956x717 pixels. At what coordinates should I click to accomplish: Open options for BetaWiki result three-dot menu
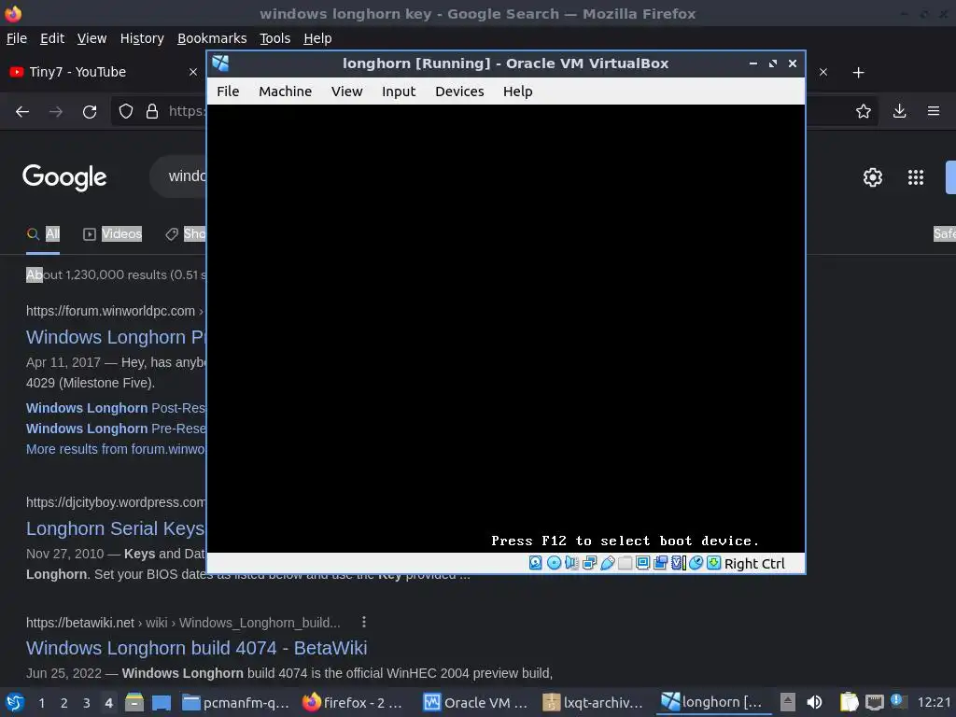pos(364,622)
